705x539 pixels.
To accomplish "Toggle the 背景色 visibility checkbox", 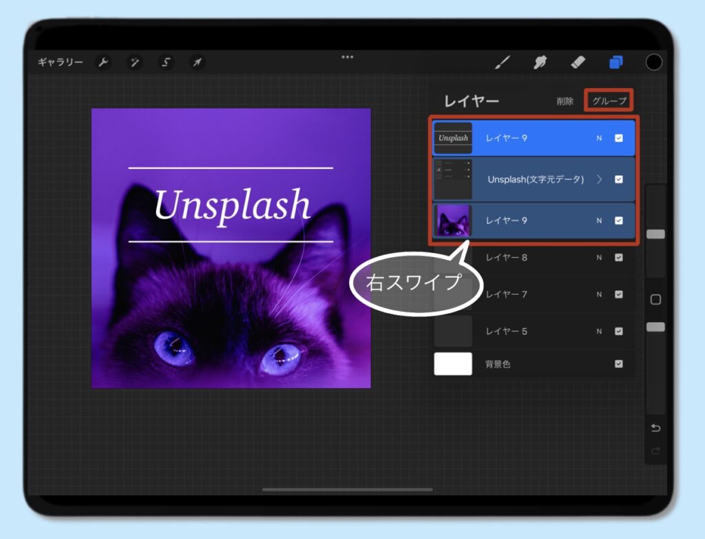I will (x=619, y=364).
